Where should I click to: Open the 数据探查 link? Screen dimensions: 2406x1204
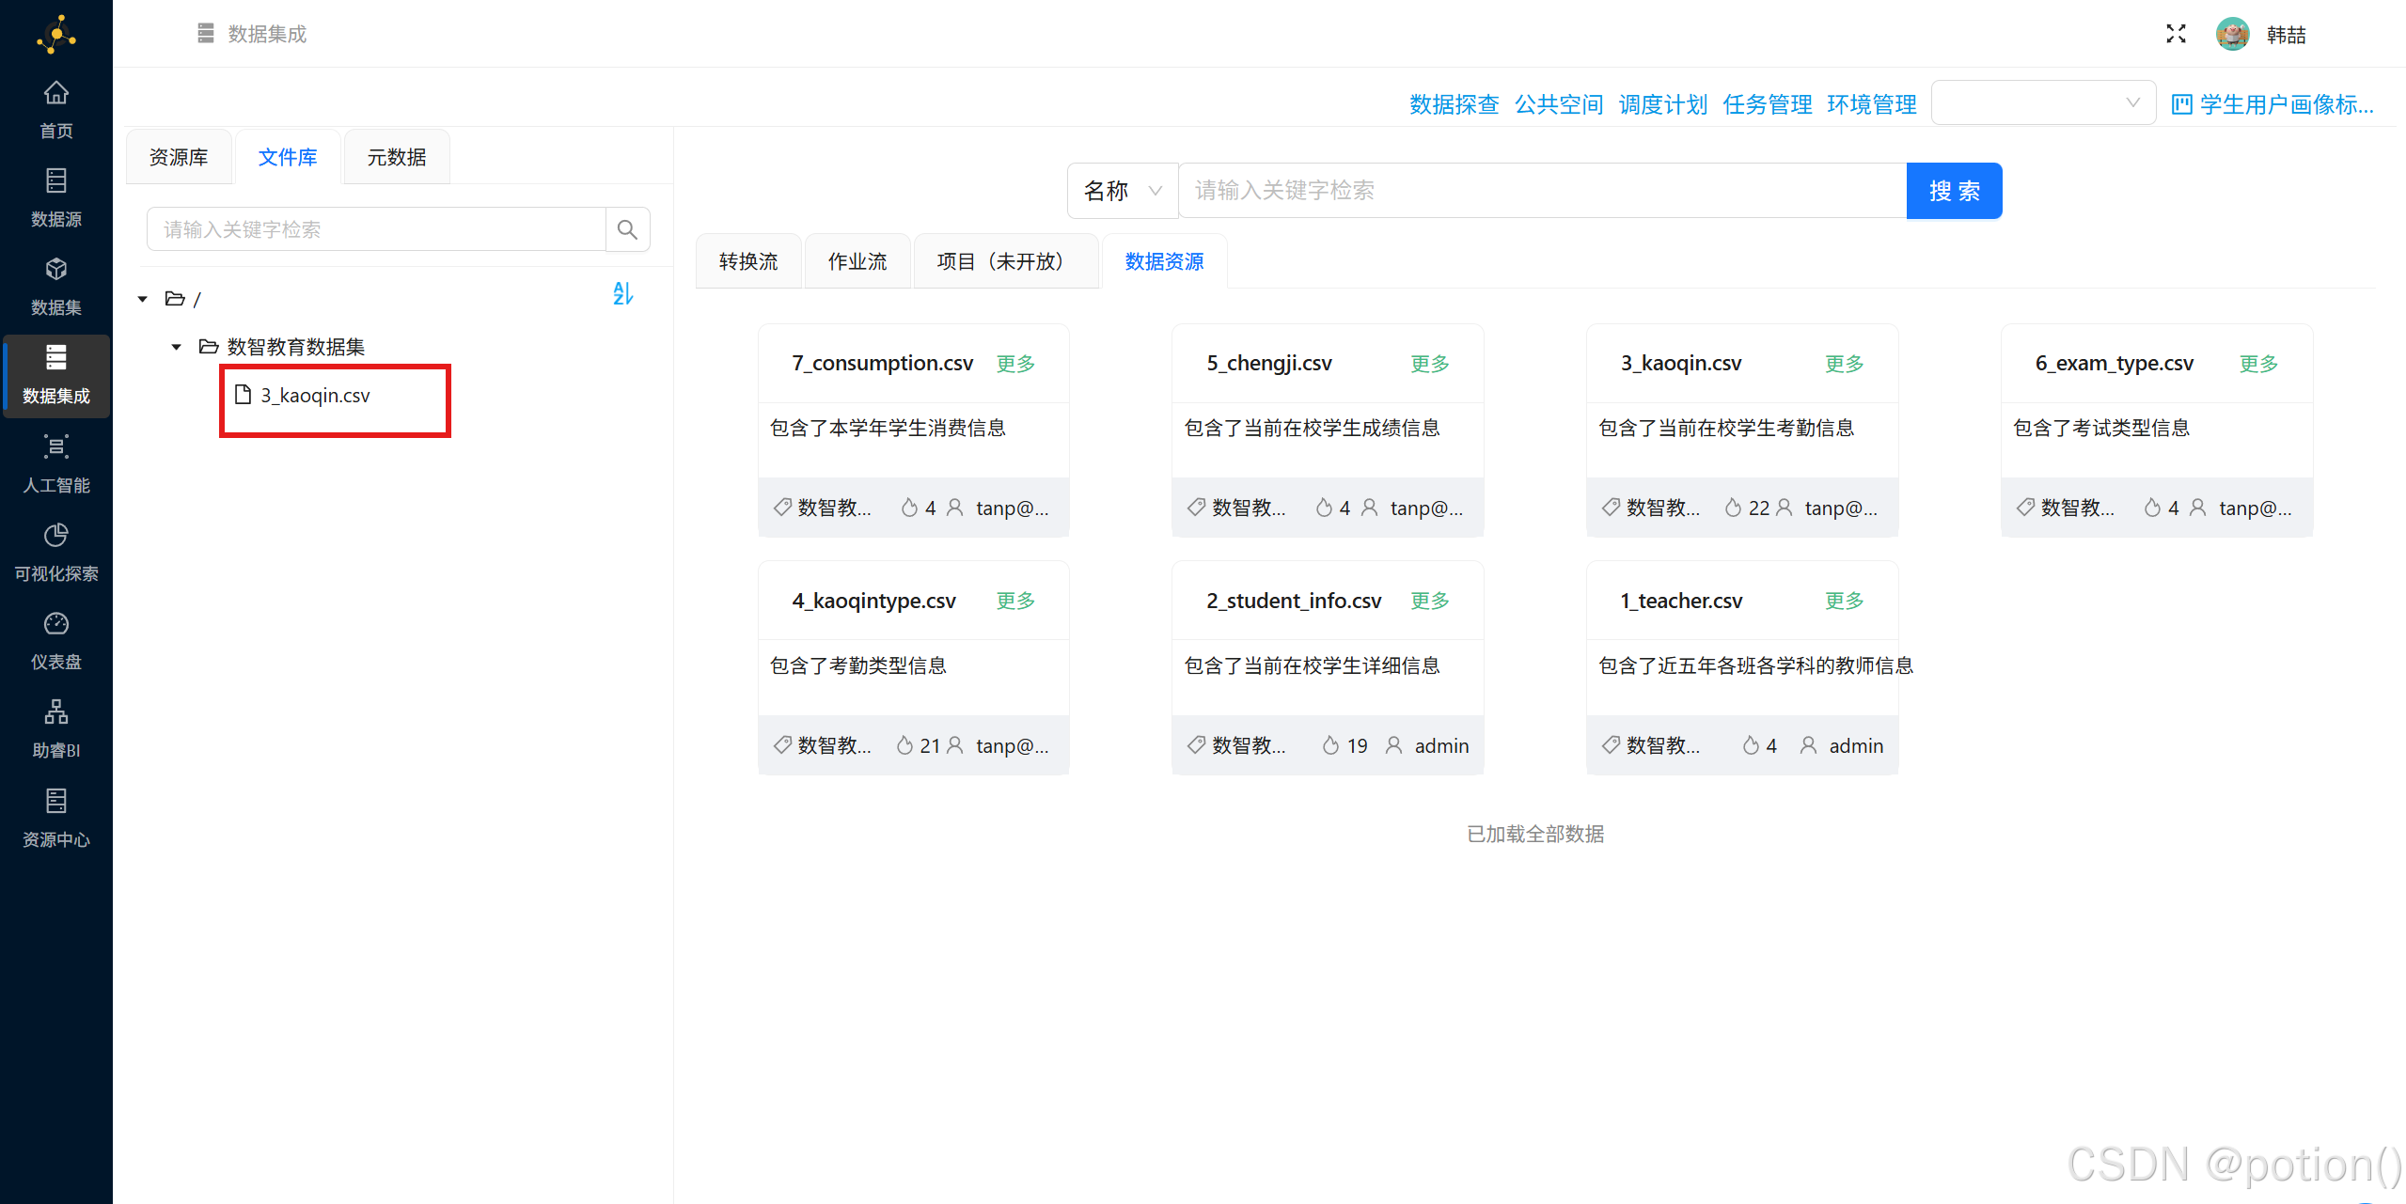(x=1455, y=104)
